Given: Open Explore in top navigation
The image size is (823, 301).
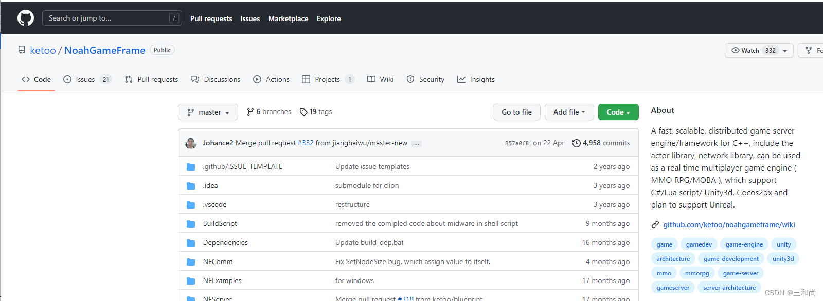Looking at the screenshot, I should pyautogui.click(x=329, y=18).
